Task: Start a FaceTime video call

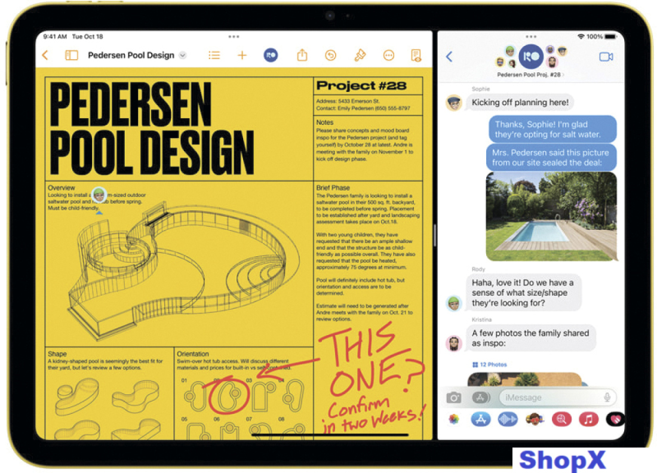Action: [606, 57]
